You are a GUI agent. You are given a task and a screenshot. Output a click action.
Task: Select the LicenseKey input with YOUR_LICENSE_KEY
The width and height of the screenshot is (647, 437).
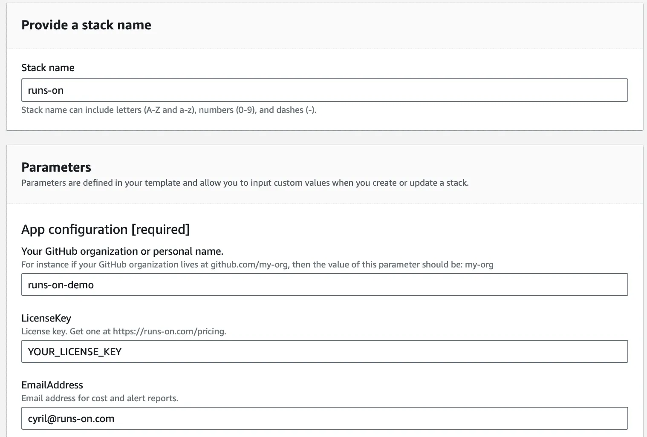324,351
